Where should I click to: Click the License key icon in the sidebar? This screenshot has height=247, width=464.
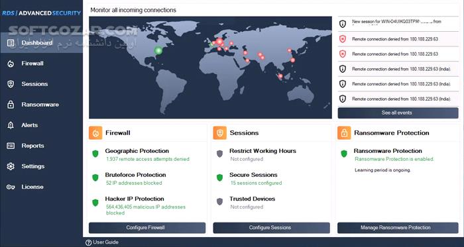point(11,187)
